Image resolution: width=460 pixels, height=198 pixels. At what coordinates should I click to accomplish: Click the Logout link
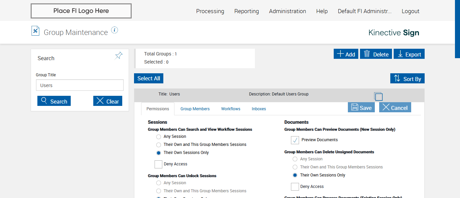[x=410, y=11]
